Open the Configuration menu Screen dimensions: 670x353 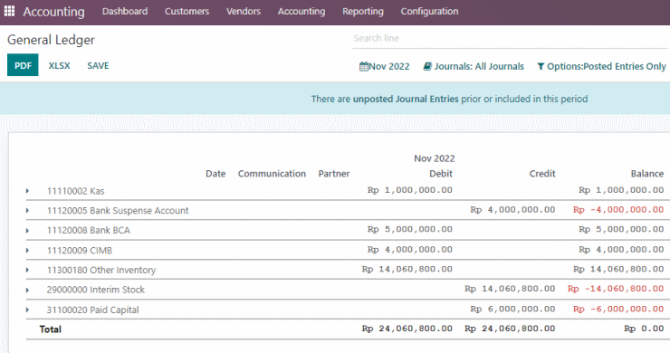[x=429, y=12]
